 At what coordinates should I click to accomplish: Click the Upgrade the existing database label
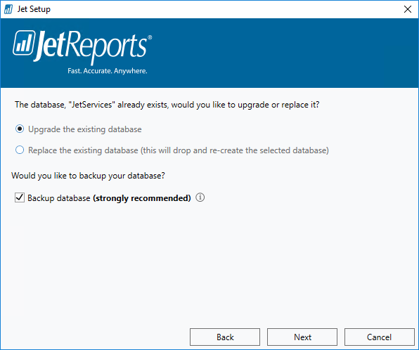(x=85, y=129)
